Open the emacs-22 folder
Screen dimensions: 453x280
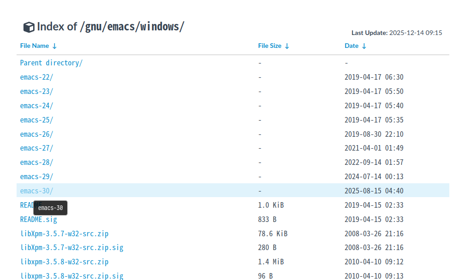click(x=36, y=77)
